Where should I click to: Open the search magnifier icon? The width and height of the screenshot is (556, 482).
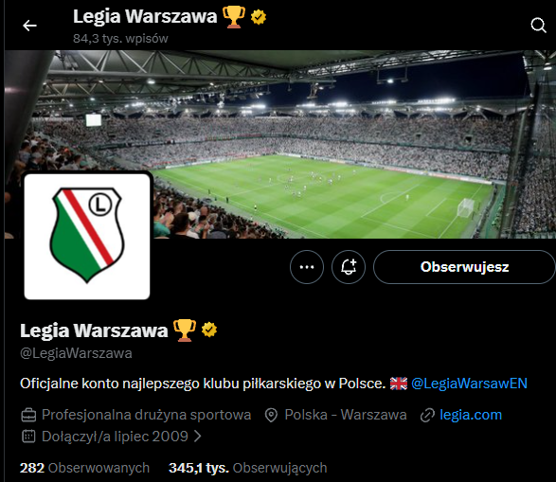(538, 26)
